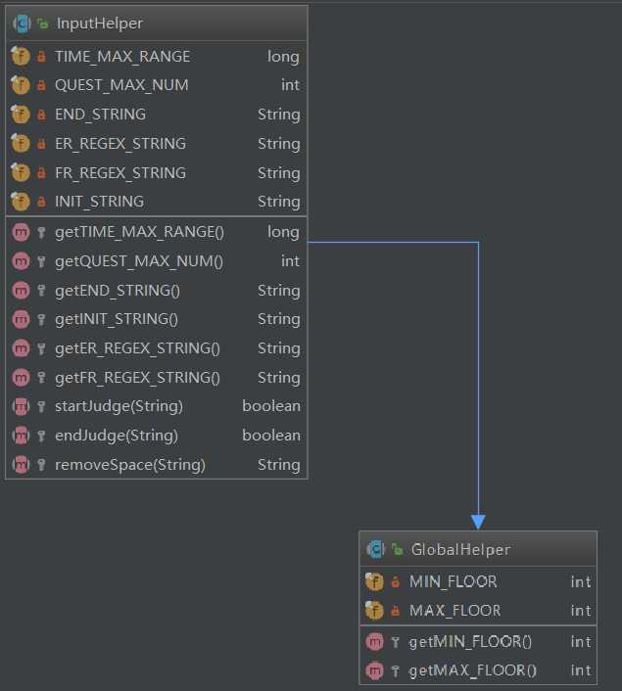This screenshot has width=622, height=691.
Task: Click the method icon beside getMAX_FLOOR()
Action: click(x=374, y=670)
